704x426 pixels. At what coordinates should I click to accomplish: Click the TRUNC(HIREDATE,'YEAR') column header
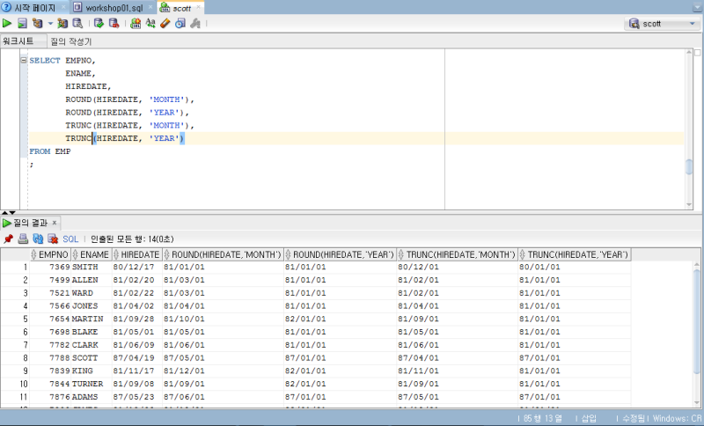pyautogui.click(x=575, y=254)
